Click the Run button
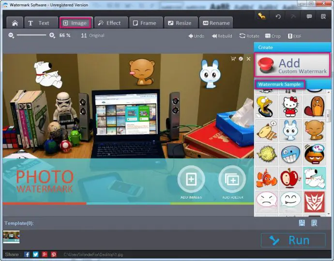The image size is (334, 261). click(293, 240)
